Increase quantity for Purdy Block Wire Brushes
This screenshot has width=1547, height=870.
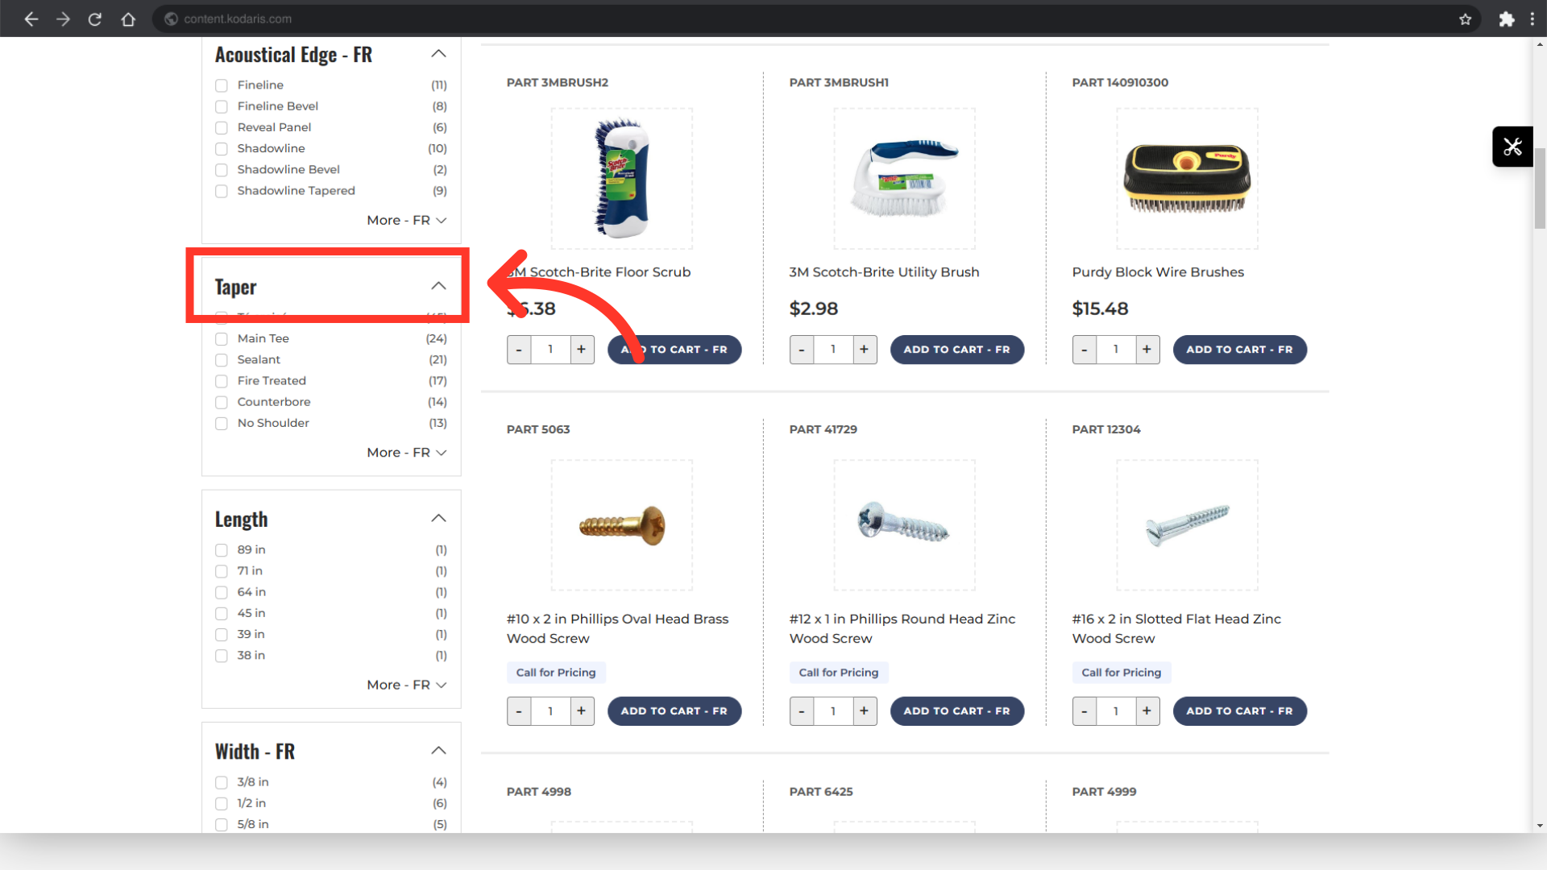coord(1146,350)
